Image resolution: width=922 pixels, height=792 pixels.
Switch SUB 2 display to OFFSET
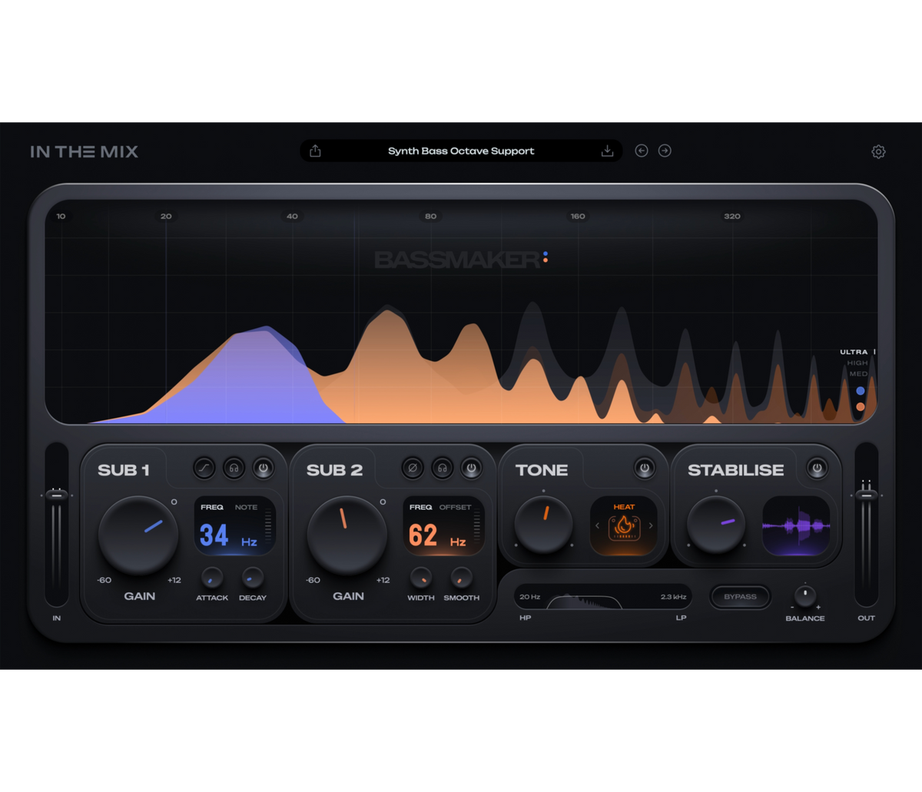(455, 507)
